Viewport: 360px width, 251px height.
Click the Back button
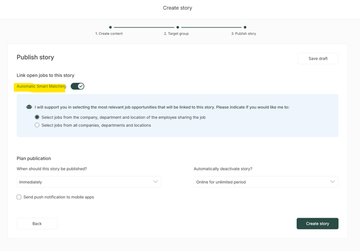pos(37,224)
